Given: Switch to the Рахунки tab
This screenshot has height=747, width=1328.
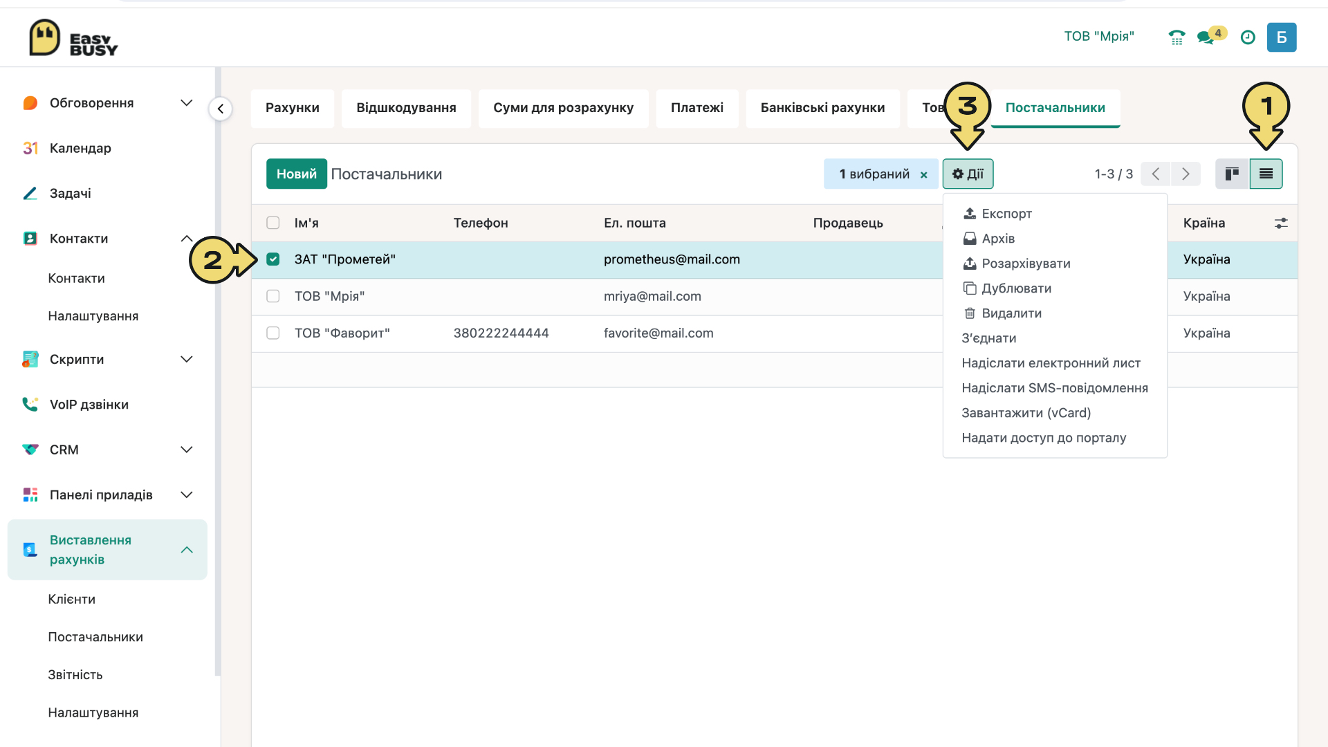Looking at the screenshot, I should (x=293, y=108).
